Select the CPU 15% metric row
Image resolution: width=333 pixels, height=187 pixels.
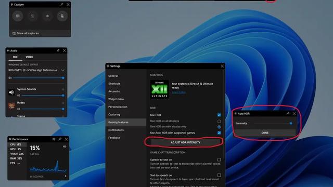point(17,144)
